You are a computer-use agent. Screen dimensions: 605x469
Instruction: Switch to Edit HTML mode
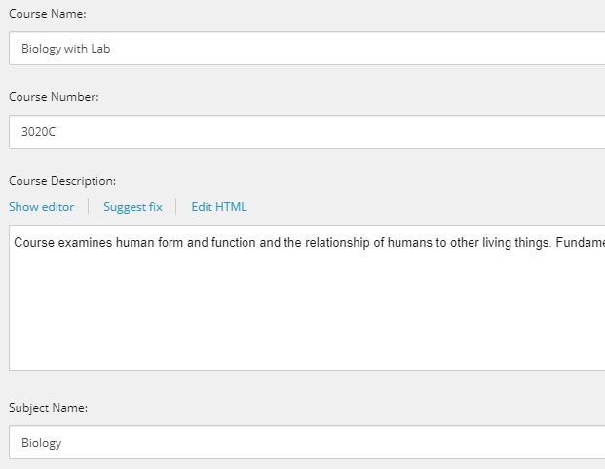pyautogui.click(x=219, y=207)
